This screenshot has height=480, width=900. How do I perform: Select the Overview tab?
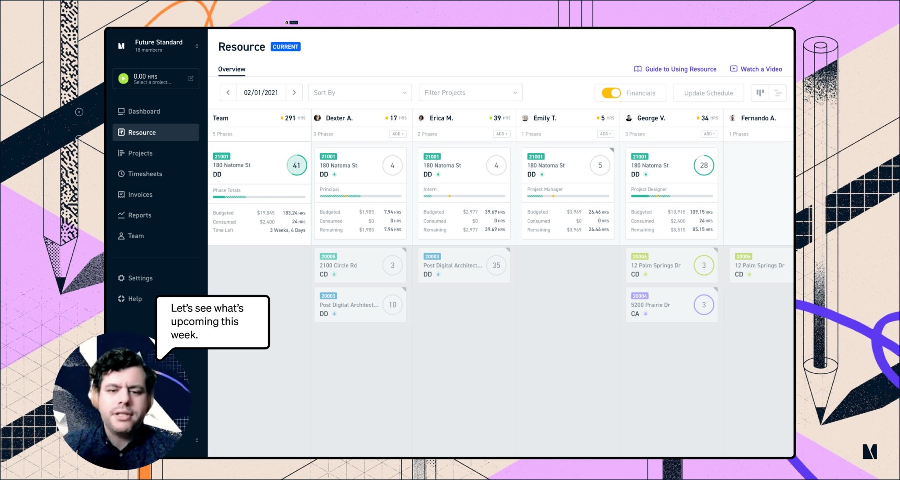coord(232,69)
